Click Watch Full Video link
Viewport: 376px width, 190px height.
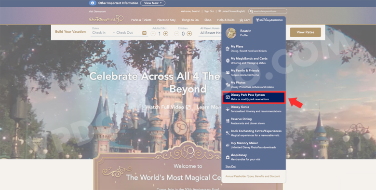tap(165, 107)
